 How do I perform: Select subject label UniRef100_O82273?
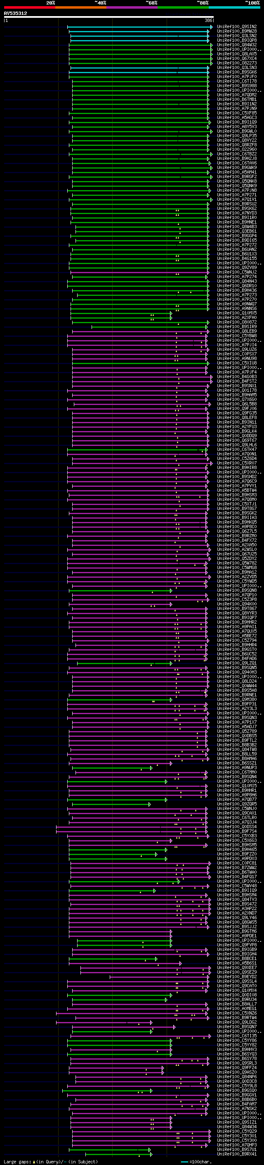(x=237, y=63)
